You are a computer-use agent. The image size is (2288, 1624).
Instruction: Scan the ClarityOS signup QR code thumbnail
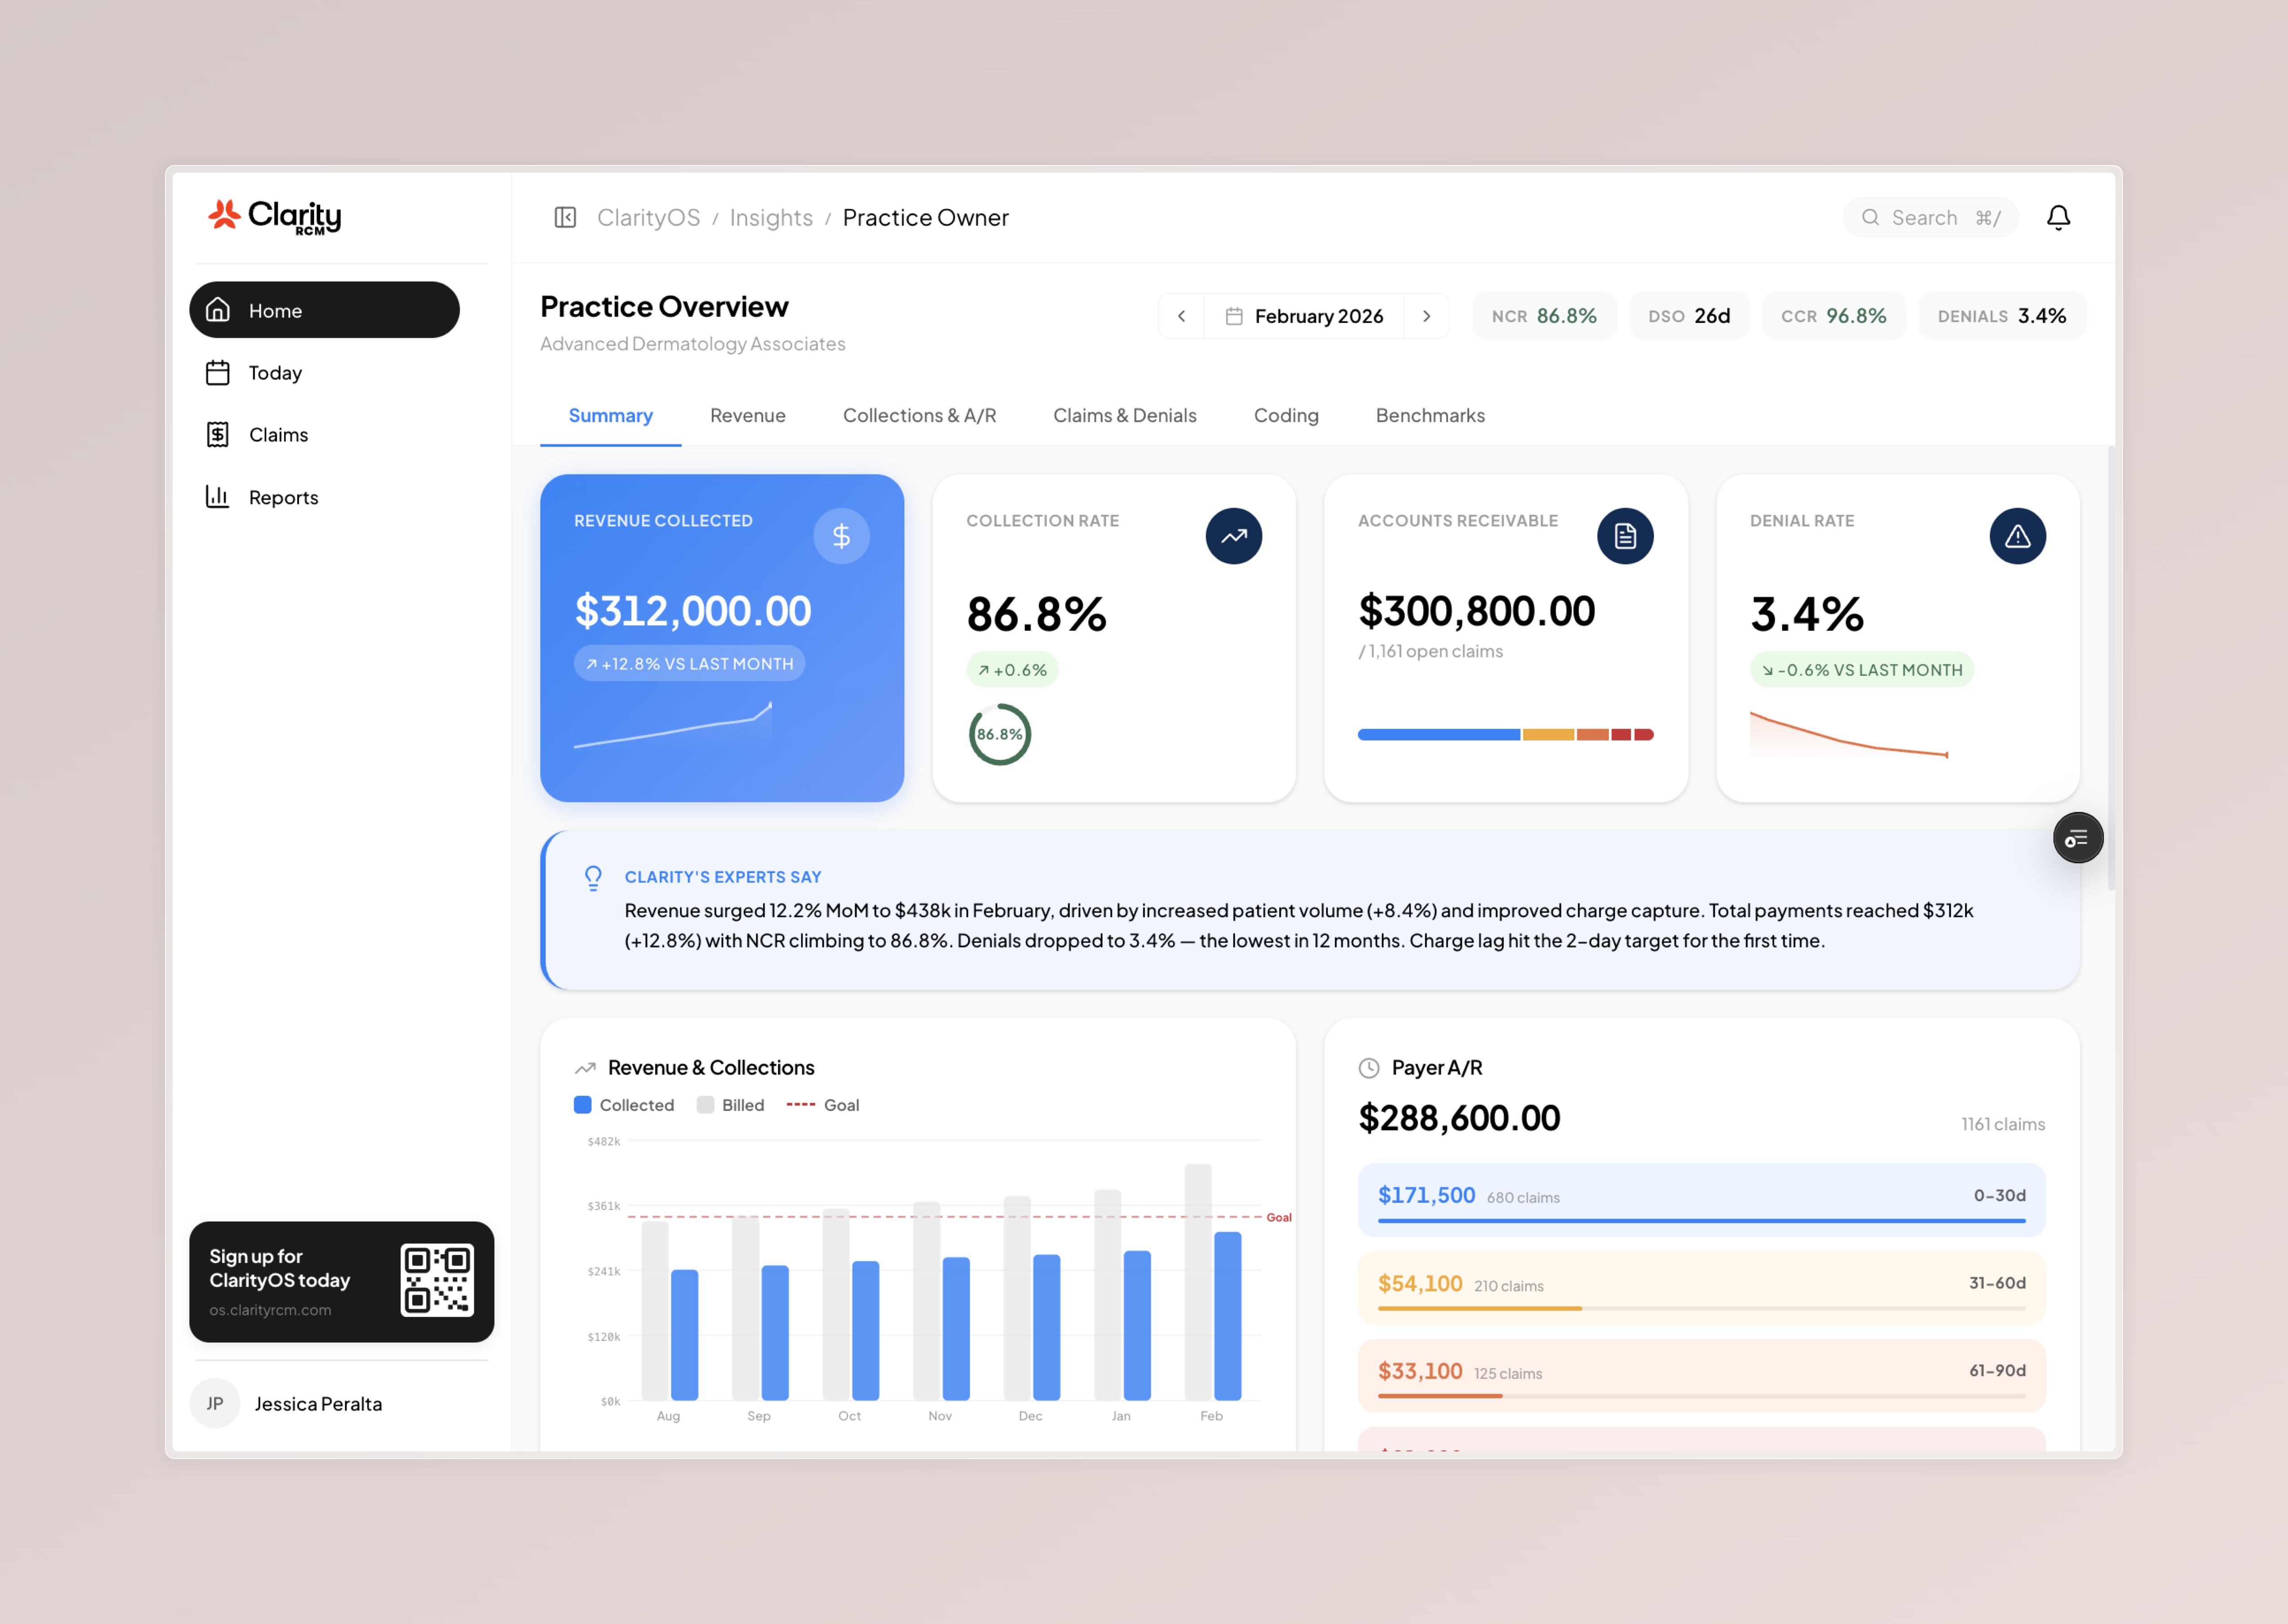pos(437,1281)
